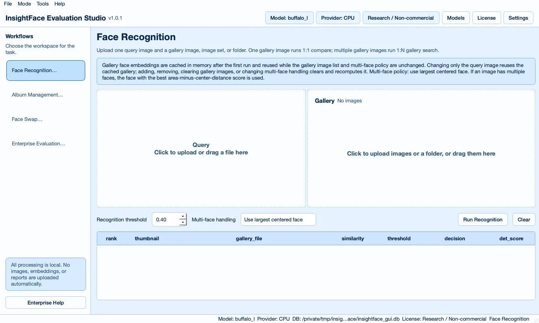
Task: Open the Mode menu
Action: pos(24,4)
